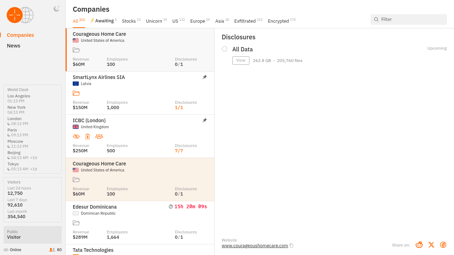
Task: Go to the News section
Action: (13, 46)
